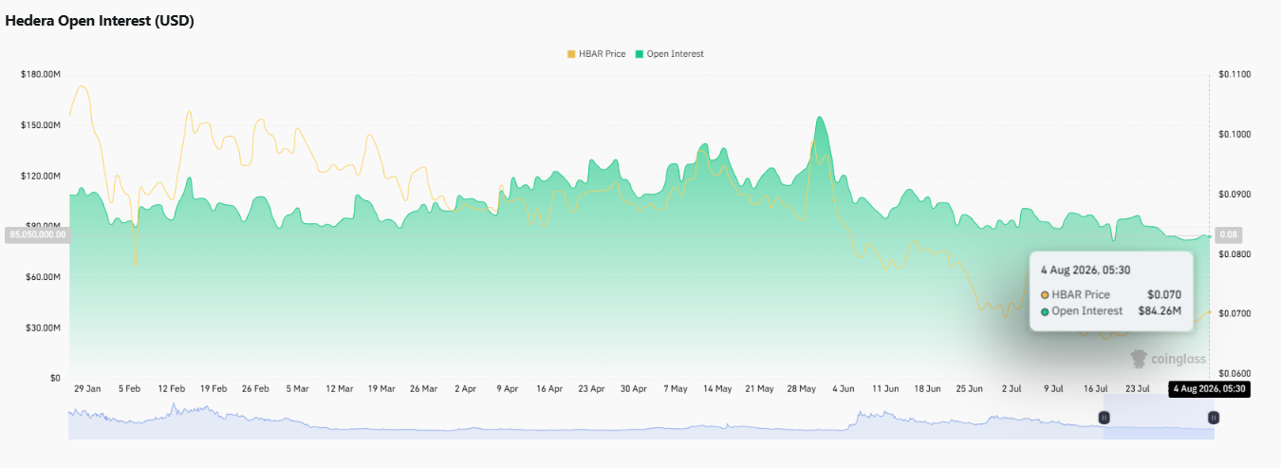Toggle the HBAR Price legend series

pyautogui.click(x=596, y=54)
